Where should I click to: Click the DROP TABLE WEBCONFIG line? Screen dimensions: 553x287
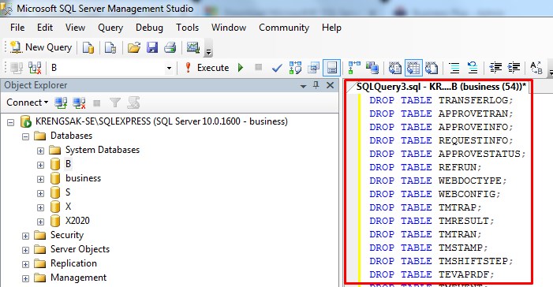(435, 194)
